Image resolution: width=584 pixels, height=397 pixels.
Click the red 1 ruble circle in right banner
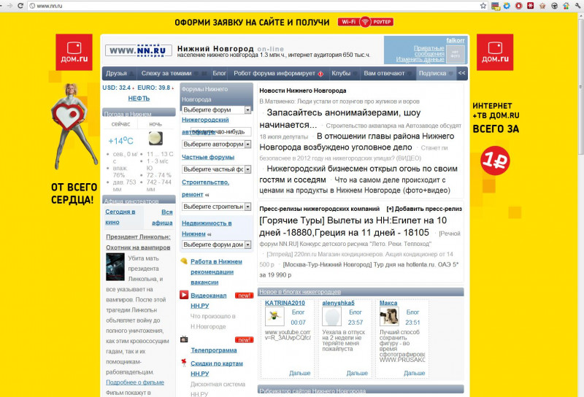pyautogui.click(x=495, y=161)
